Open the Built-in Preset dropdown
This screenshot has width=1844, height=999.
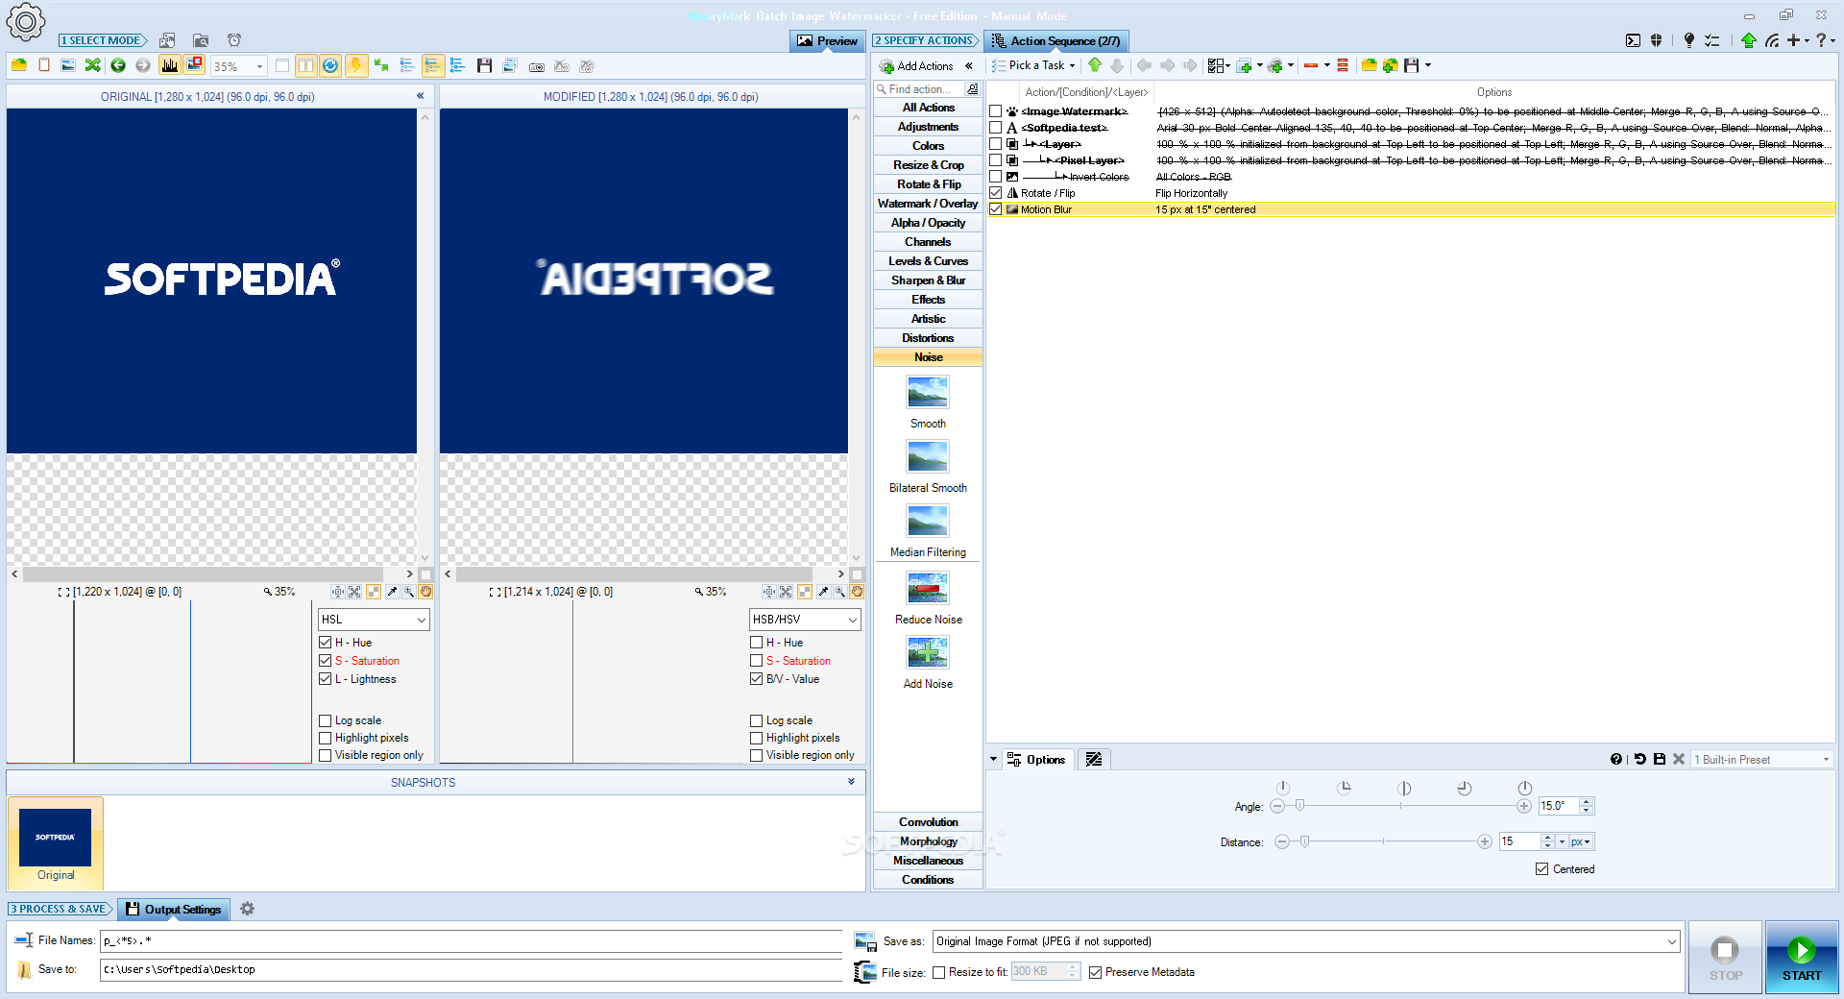coord(1761,759)
